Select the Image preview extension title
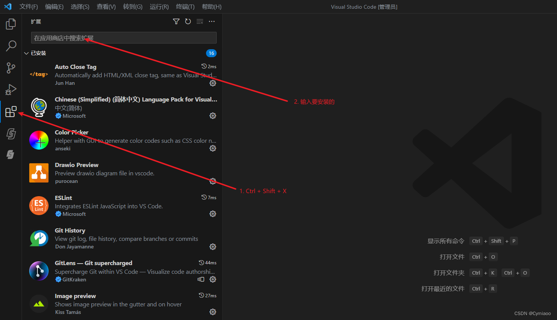 75,296
